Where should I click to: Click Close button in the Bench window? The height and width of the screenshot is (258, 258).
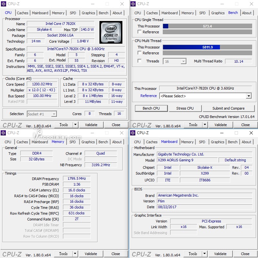click(x=245, y=125)
